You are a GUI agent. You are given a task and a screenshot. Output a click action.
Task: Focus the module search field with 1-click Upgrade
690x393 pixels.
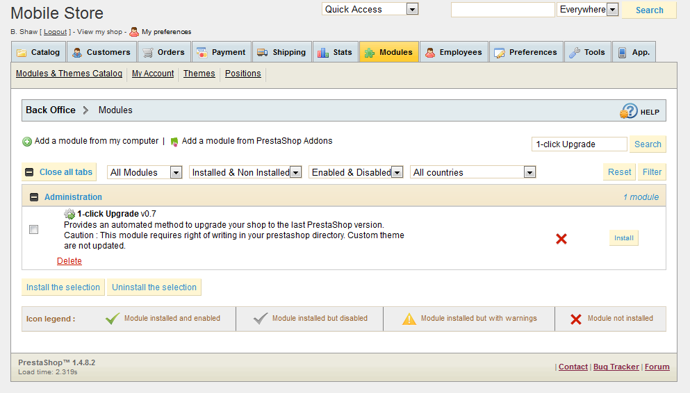coord(579,144)
